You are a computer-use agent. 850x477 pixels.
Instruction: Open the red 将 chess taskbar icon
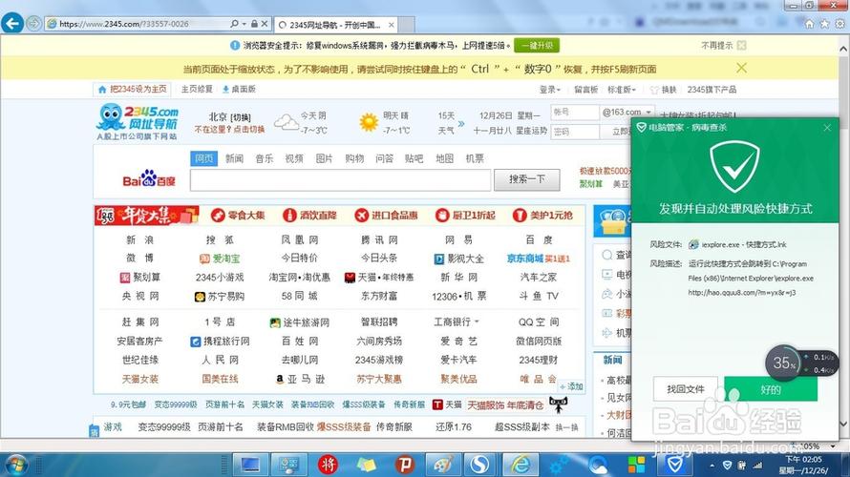(x=327, y=465)
